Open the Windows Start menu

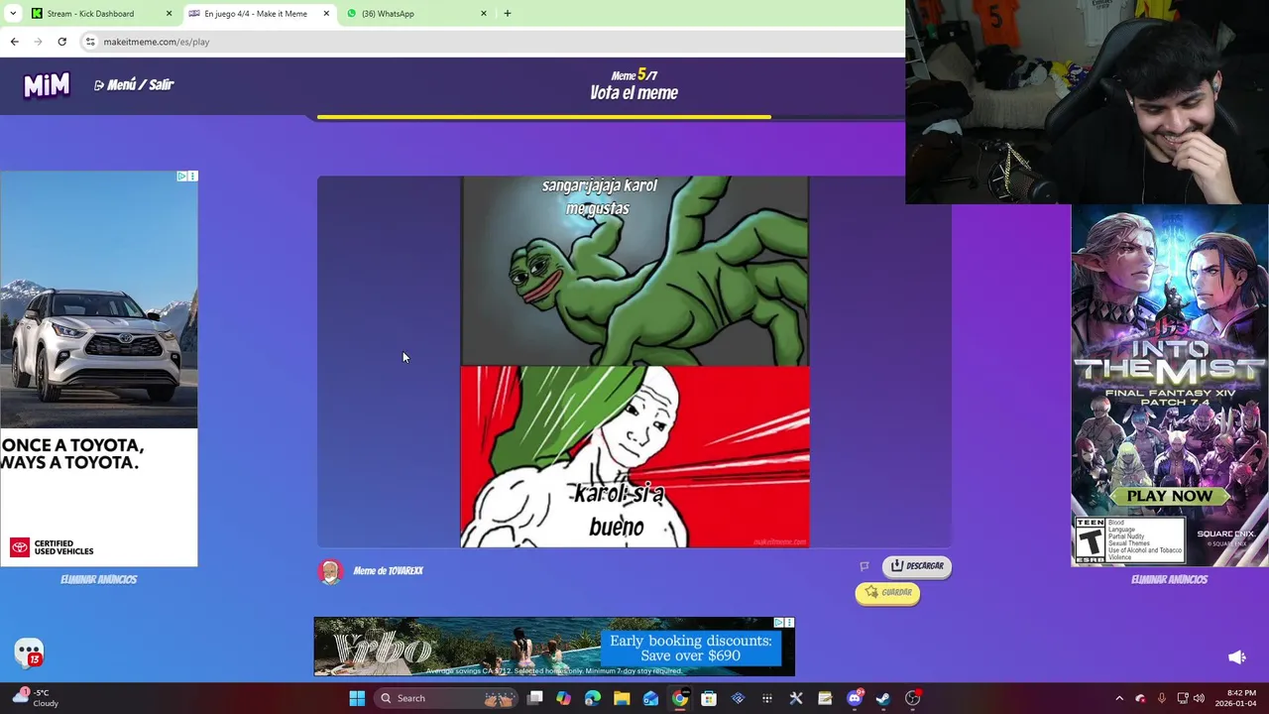point(357,698)
